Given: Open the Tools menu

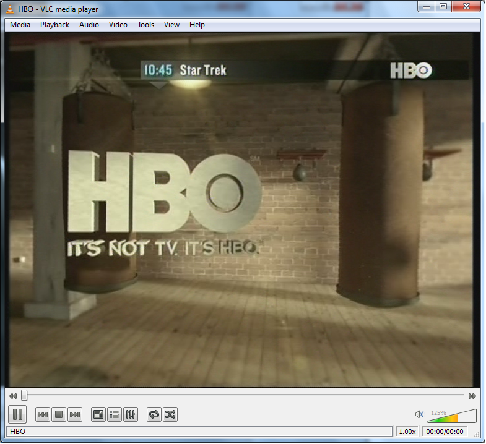Looking at the screenshot, I should pos(145,25).
